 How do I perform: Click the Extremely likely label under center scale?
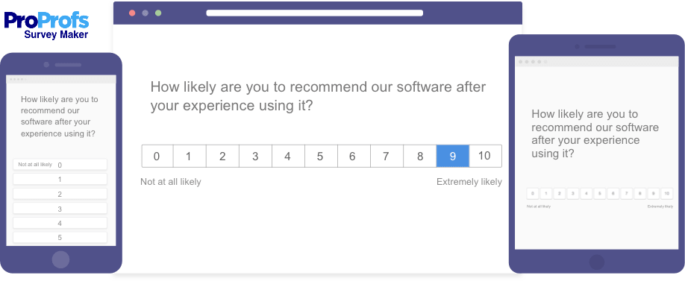469,182
